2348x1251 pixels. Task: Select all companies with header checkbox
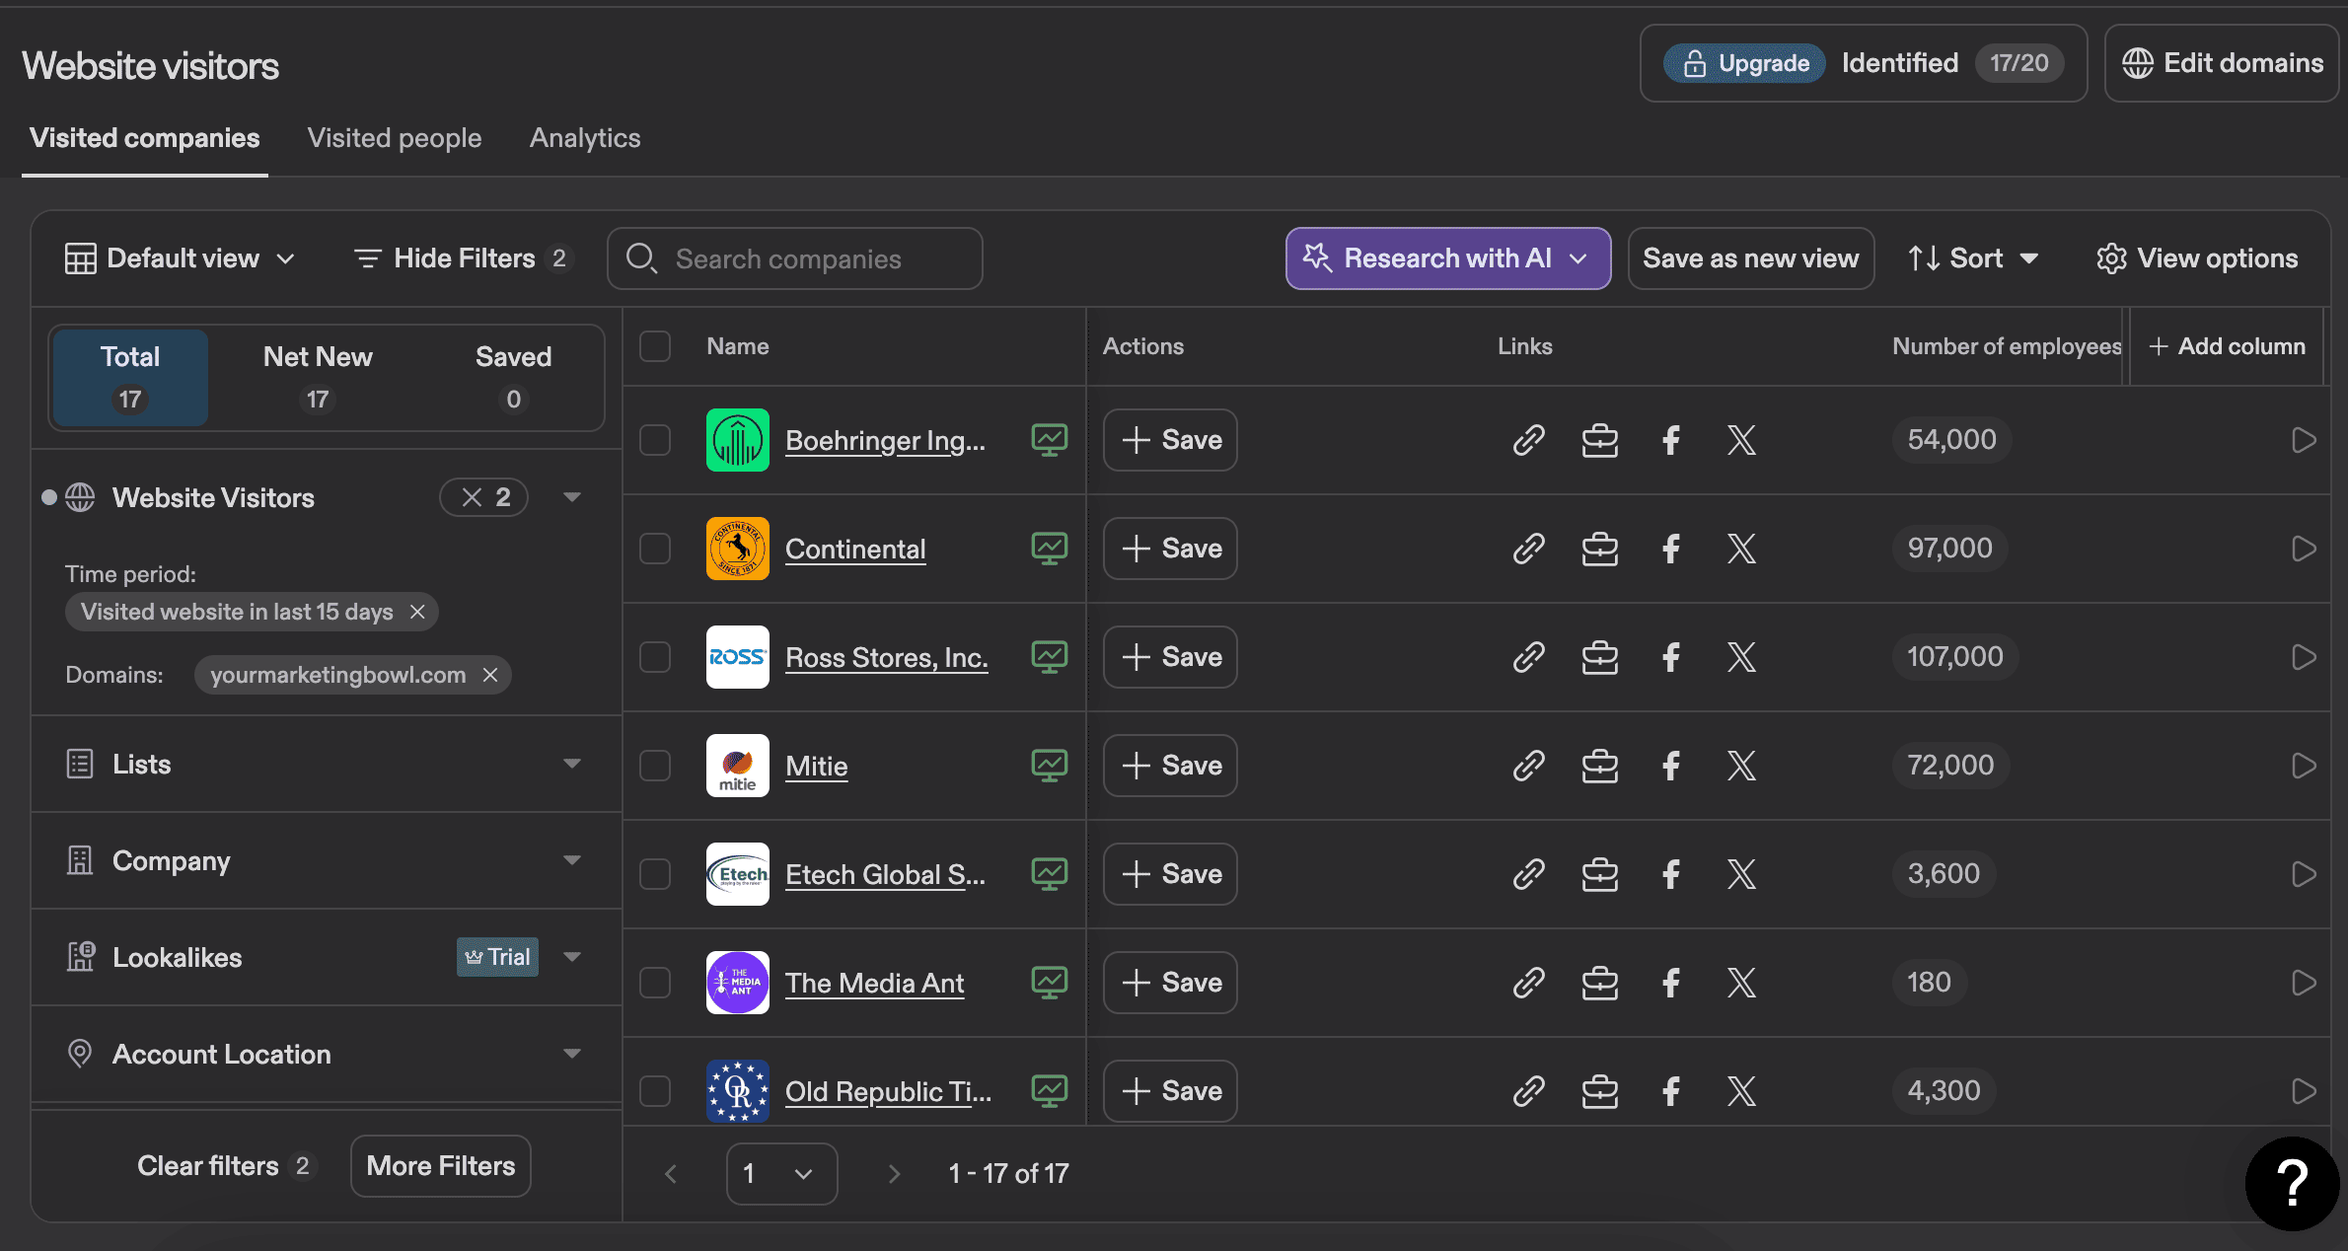point(655,346)
